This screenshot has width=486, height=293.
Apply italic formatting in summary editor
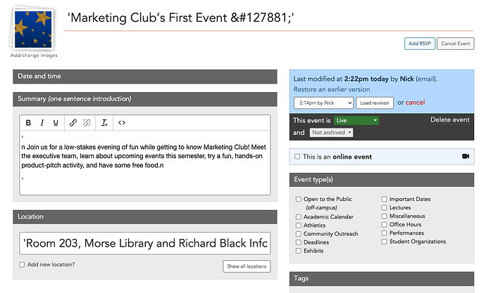42,123
